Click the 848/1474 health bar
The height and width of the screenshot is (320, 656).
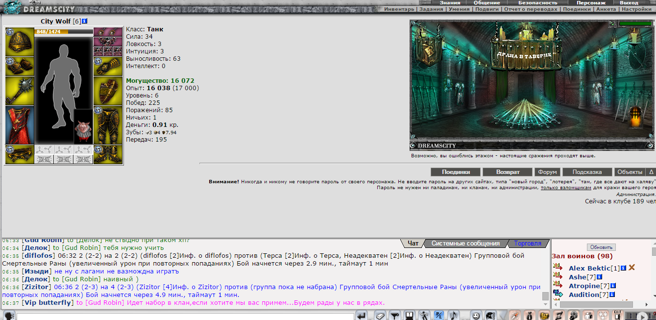coord(64,32)
